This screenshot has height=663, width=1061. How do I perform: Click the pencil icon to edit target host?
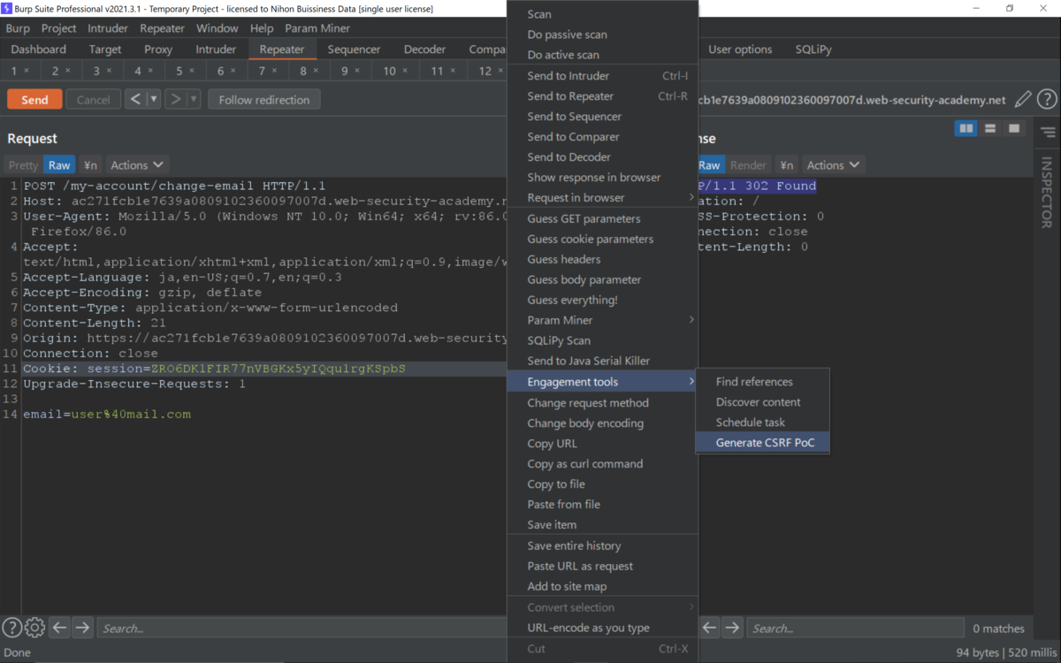(1023, 100)
